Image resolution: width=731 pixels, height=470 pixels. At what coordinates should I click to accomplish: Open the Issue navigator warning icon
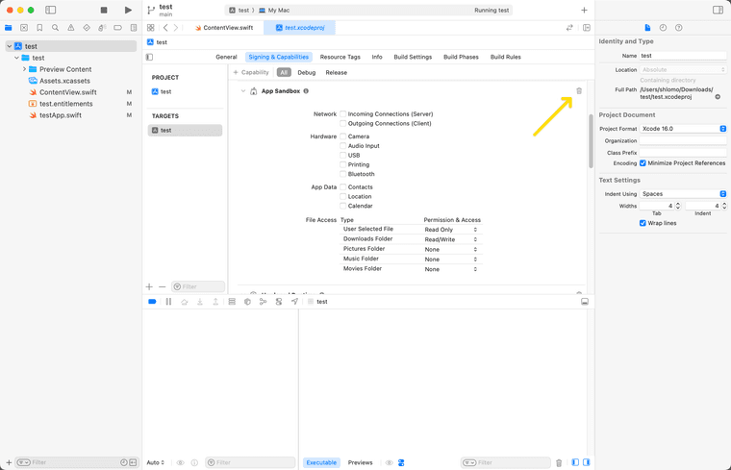click(71, 28)
